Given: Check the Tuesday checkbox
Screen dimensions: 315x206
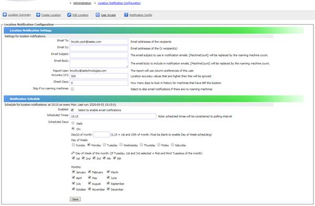Looking at the screenshot, I should (x=105, y=144).
